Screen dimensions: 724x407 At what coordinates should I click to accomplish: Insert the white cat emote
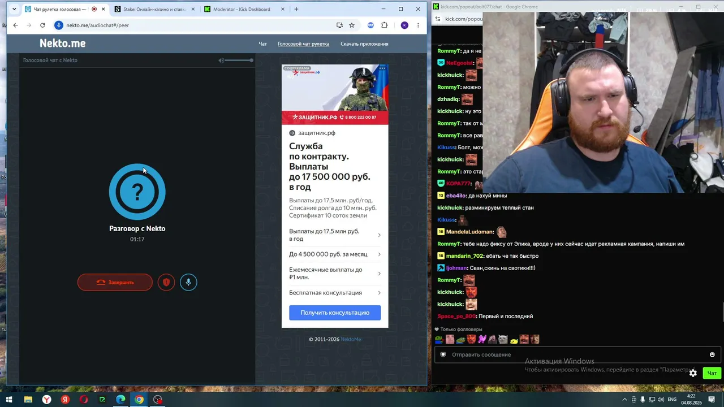(503, 339)
